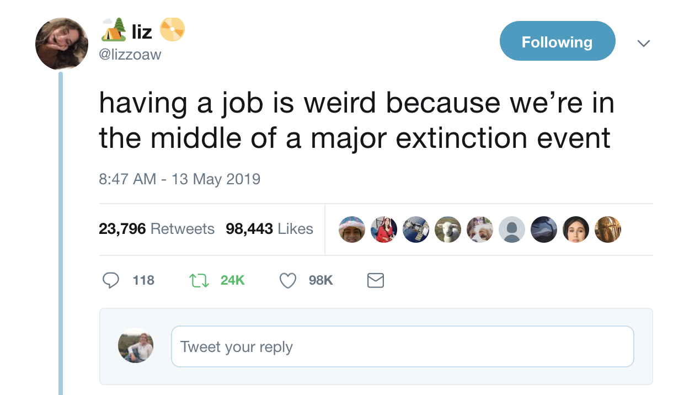Focus the Tweet your reply field
Image resolution: width=684 pixels, height=395 pixels.
click(402, 347)
